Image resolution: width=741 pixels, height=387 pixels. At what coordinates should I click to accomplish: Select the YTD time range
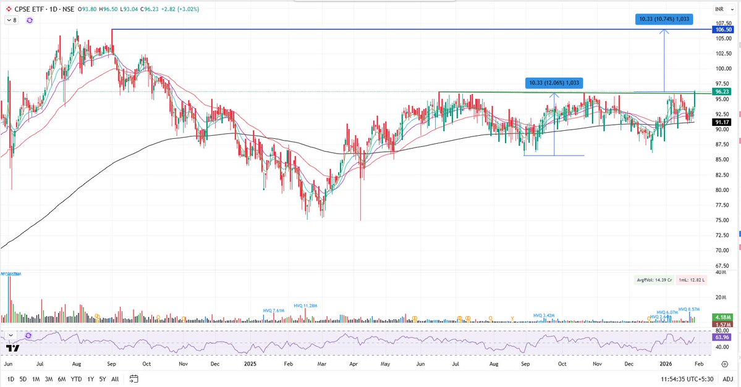(76, 379)
